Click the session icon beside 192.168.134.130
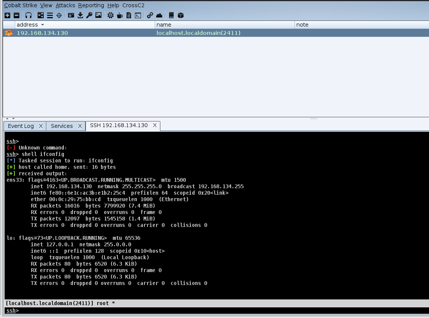The height and width of the screenshot is (318, 429). click(9, 33)
